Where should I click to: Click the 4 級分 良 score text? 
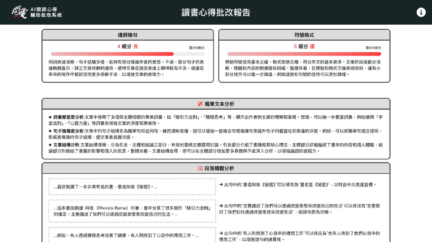click(x=128, y=46)
